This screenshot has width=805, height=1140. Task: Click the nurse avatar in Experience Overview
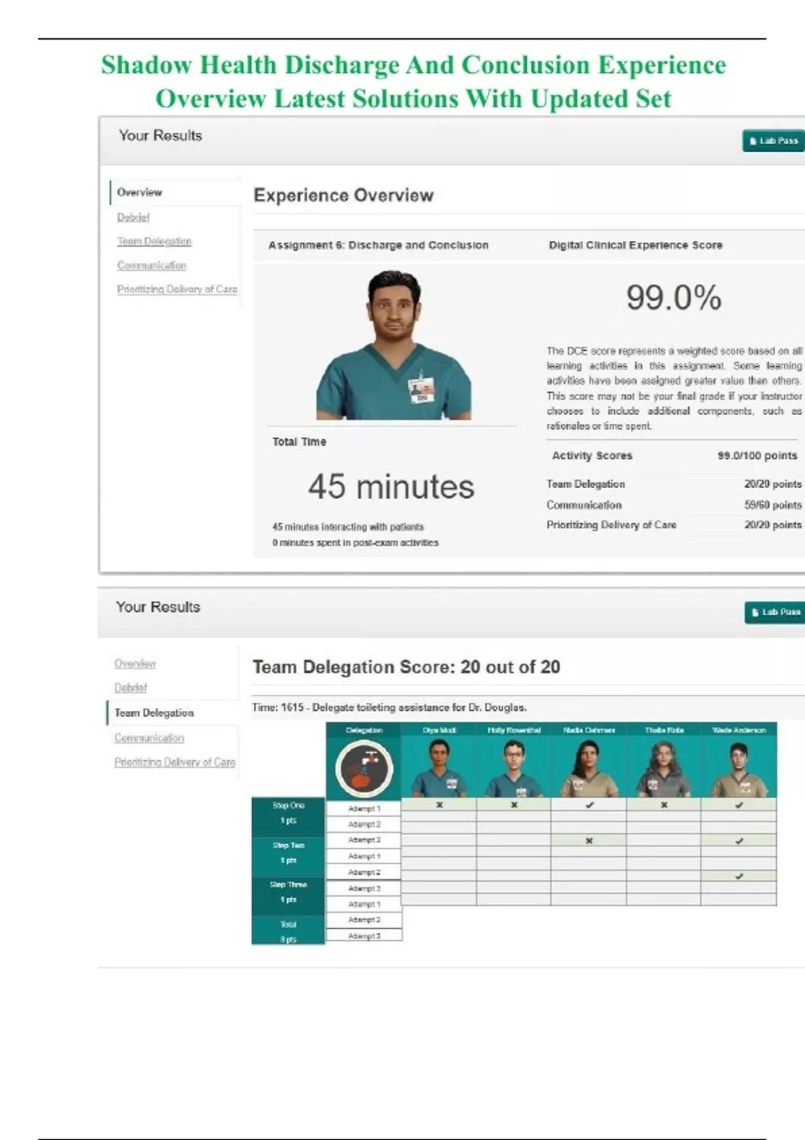coord(394,345)
